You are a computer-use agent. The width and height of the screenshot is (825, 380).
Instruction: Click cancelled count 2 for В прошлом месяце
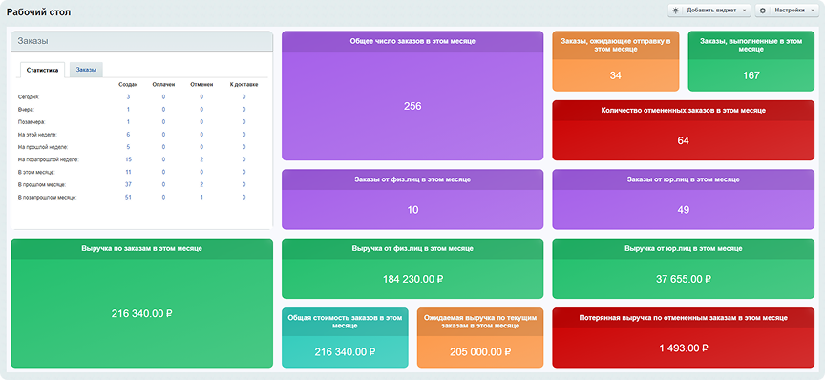pyautogui.click(x=201, y=184)
